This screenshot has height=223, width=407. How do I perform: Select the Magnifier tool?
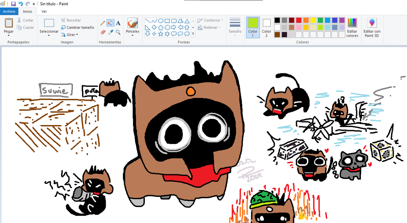[118, 32]
